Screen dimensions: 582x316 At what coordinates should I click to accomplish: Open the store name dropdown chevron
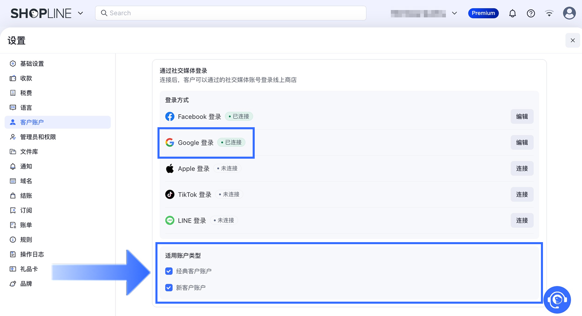[454, 13]
